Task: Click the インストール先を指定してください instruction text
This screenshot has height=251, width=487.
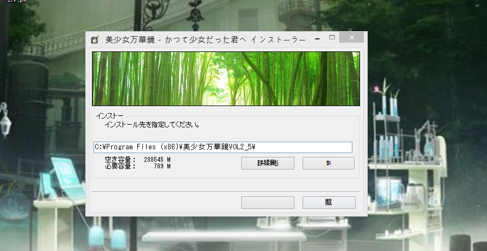Action: 152,125
